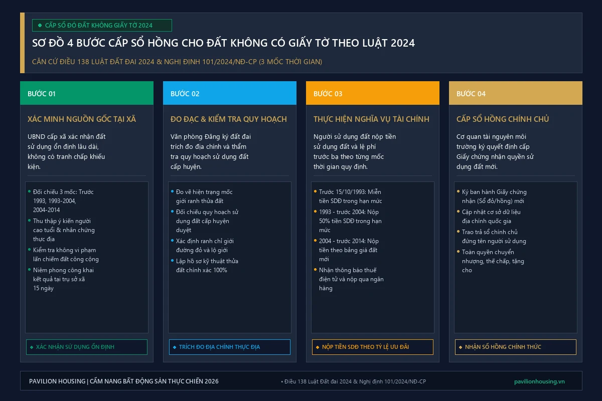The image size is (602, 401).
Task: Click the 'BƯỚC 01' green header
Action: pos(87,93)
